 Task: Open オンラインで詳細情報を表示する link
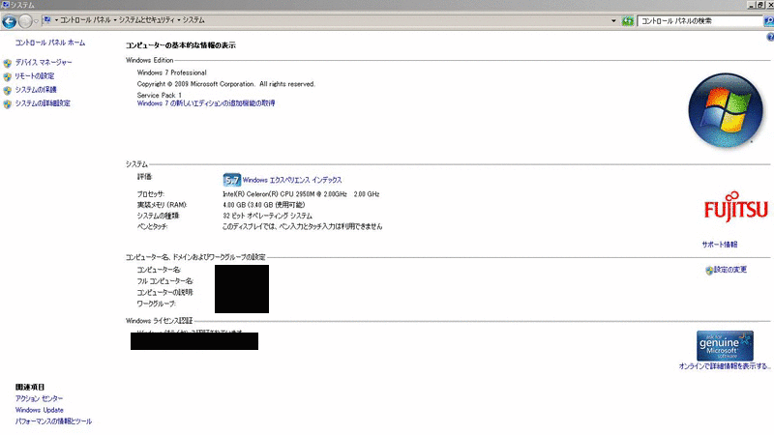(724, 366)
